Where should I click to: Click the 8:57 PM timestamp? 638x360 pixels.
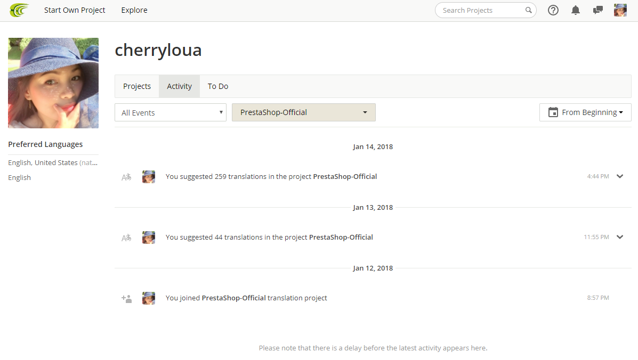pyautogui.click(x=597, y=298)
